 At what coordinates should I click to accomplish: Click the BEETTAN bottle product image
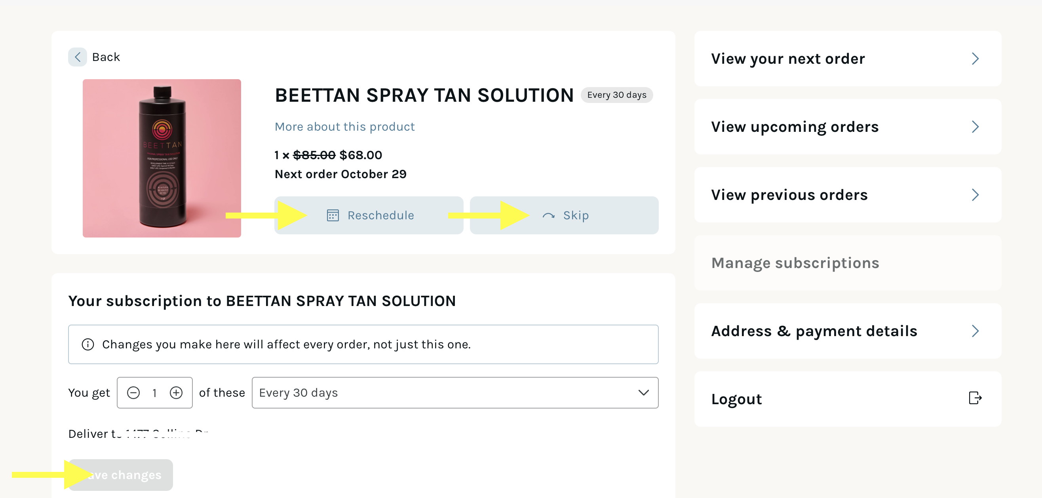tap(162, 158)
